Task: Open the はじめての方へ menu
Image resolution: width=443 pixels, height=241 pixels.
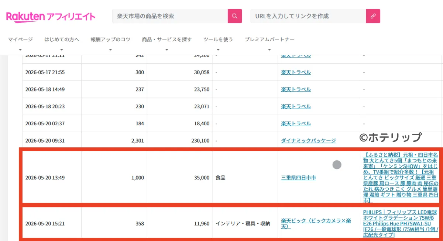Action: click(x=62, y=39)
